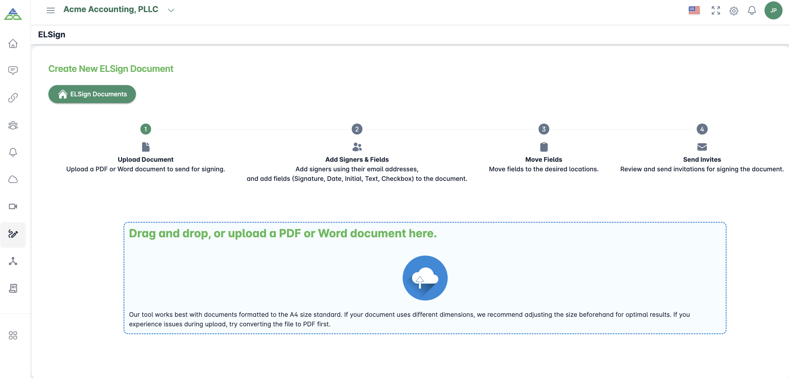Screen dimensions: 789x378
Task: Open the invoice receipt sidebar icon
Action: (x=13, y=288)
